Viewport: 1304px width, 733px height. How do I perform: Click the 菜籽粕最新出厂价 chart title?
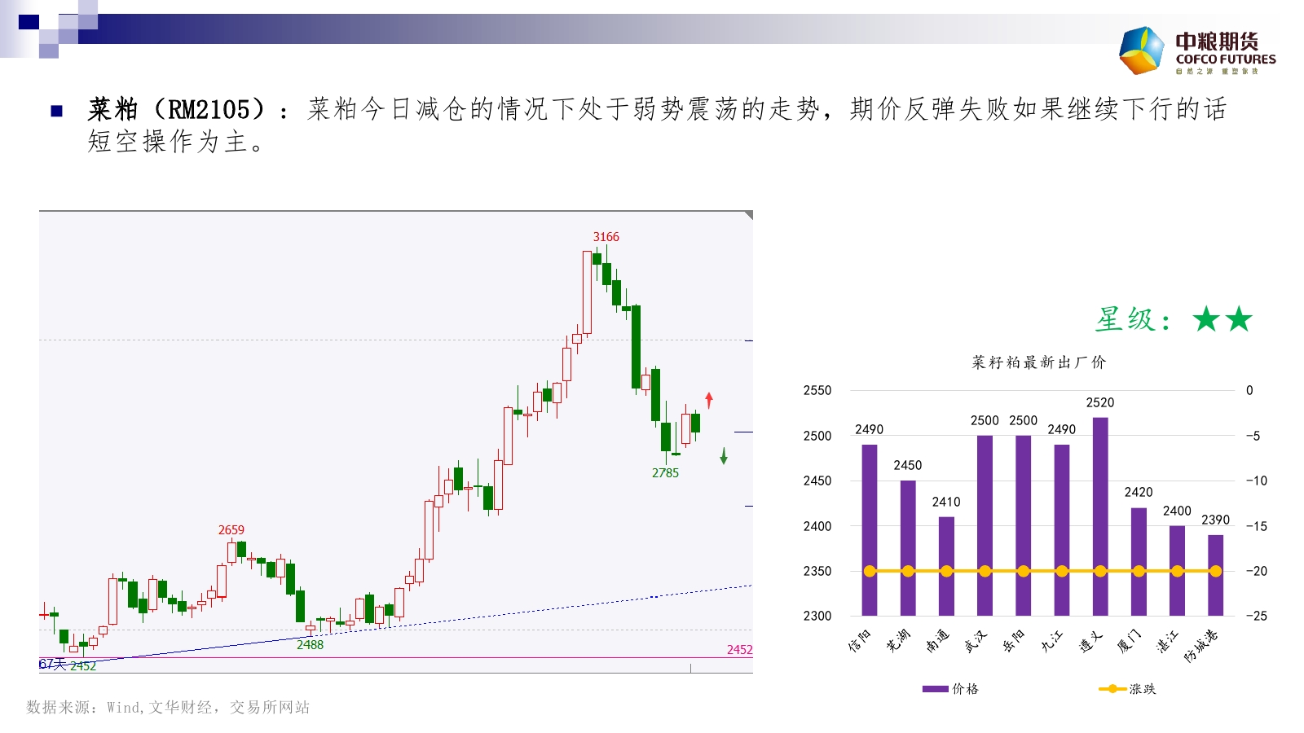(1038, 362)
